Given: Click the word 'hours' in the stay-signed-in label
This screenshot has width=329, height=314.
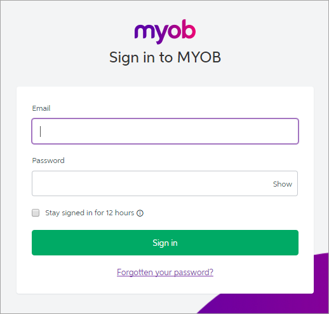Looking at the screenshot, I should 124,213.
